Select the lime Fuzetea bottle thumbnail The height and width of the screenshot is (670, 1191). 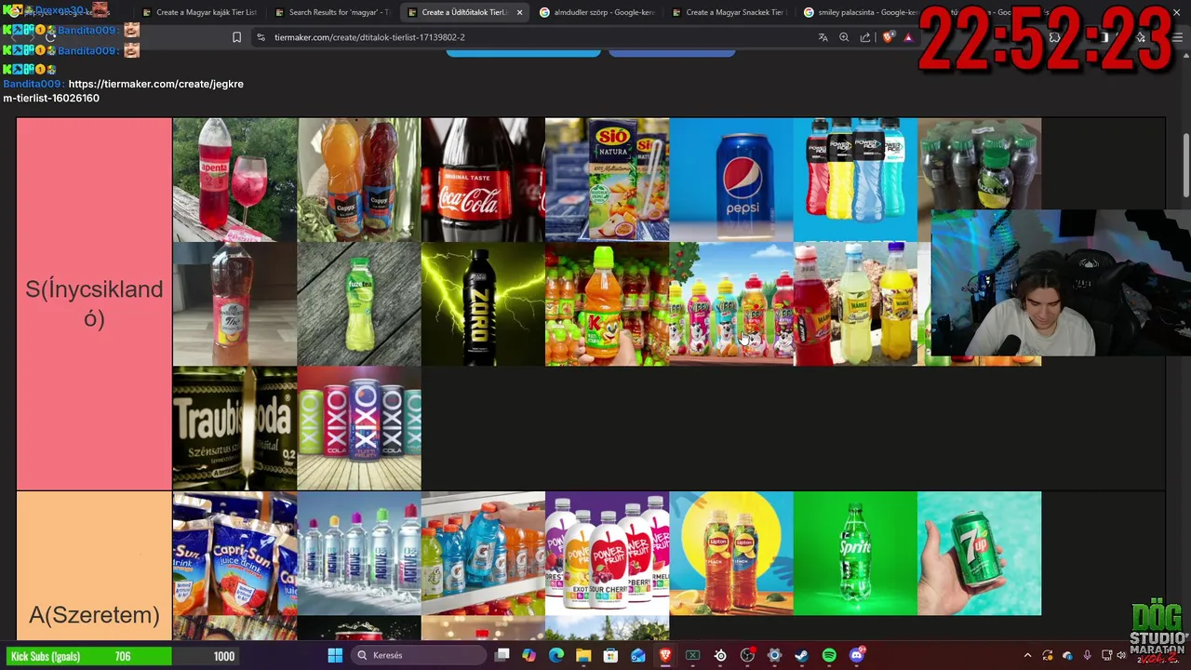[359, 303]
